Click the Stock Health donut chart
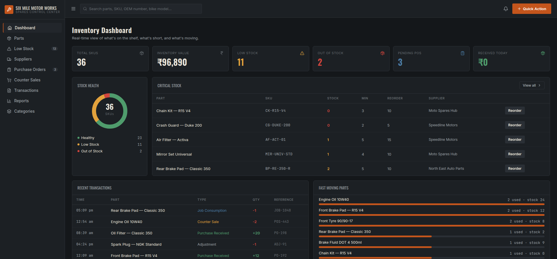 coord(110,111)
